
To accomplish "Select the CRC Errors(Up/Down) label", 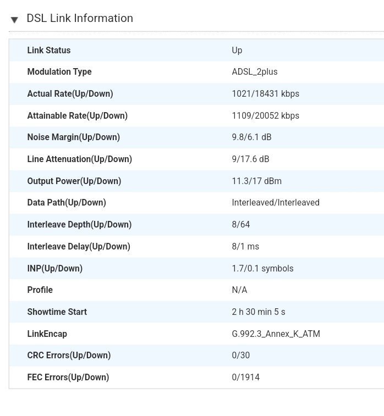I will click(69, 355).
